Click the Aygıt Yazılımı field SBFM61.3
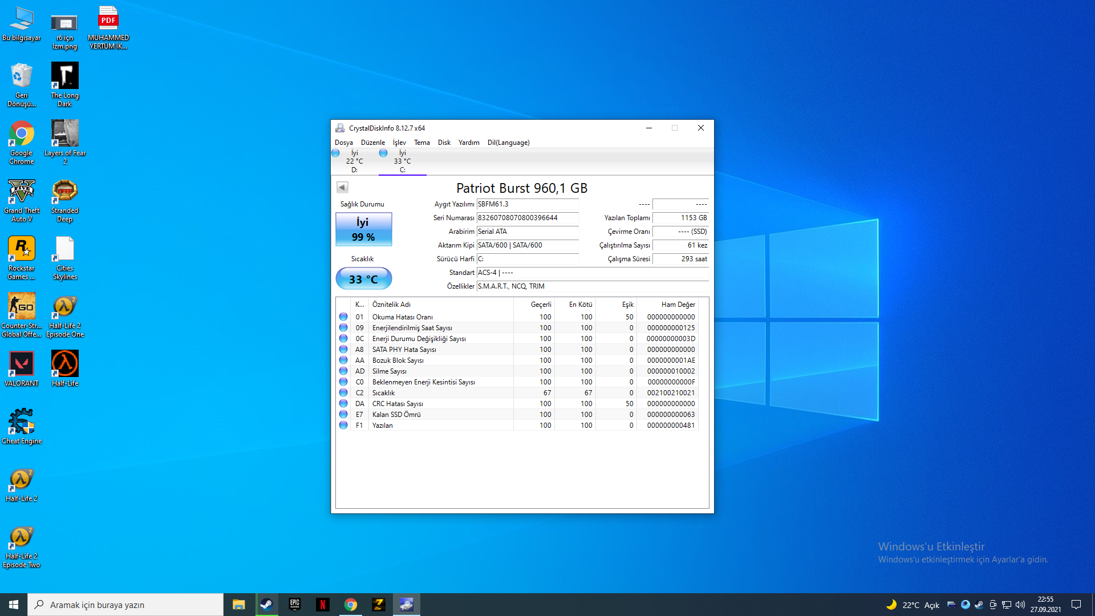The image size is (1095, 616). 528,204
